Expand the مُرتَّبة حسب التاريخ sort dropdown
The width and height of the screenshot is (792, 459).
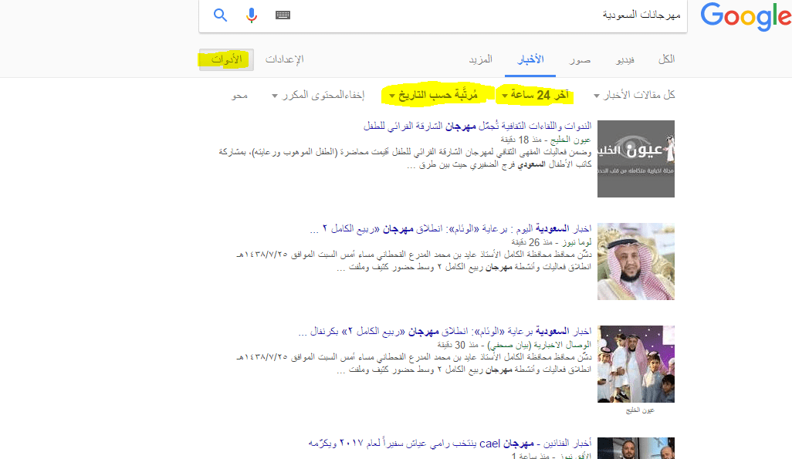pos(433,95)
